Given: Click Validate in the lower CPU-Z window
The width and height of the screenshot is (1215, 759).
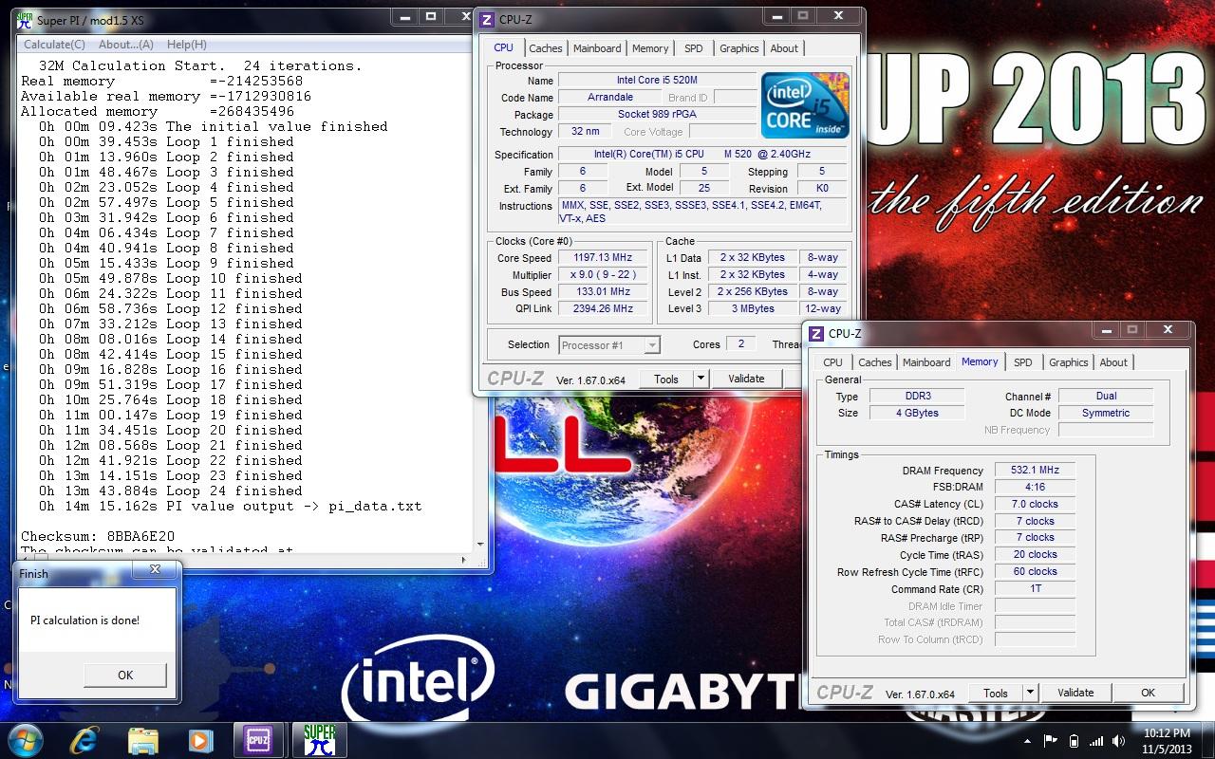Looking at the screenshot, I should [1075, 693].
